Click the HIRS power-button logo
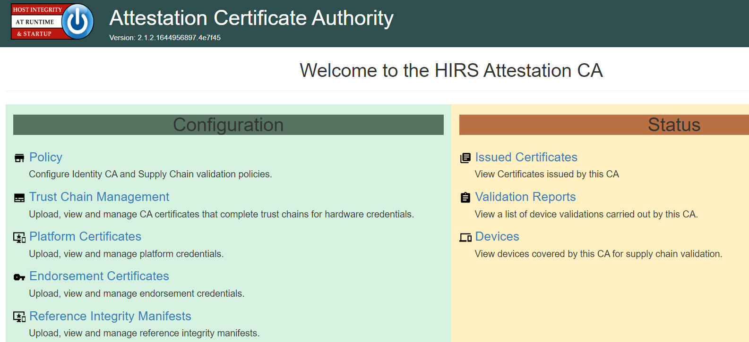The height and width of the screenshot is (342, 749). (x=52, y=22)
